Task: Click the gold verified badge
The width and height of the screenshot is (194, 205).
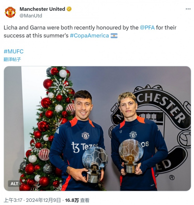Action: [x=69, y=9]
